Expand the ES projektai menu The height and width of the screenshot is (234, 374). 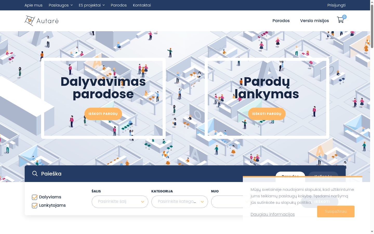[x=92, y=5]
